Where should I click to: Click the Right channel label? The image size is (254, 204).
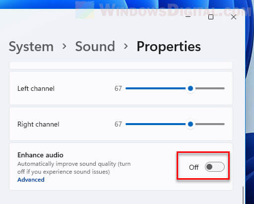pos(38,125)
